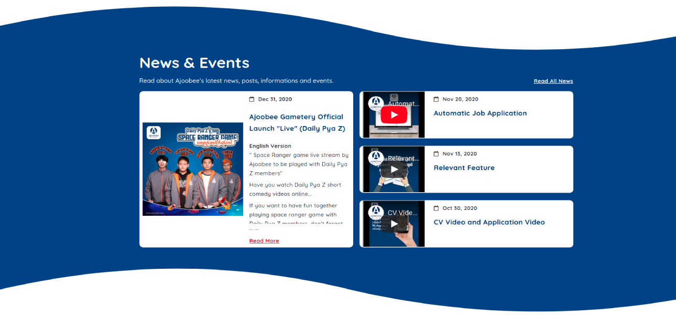This screenshot has height=315, width=676.
Task: Play the CV Video and Application Video
Action: [x=394, y=224]
